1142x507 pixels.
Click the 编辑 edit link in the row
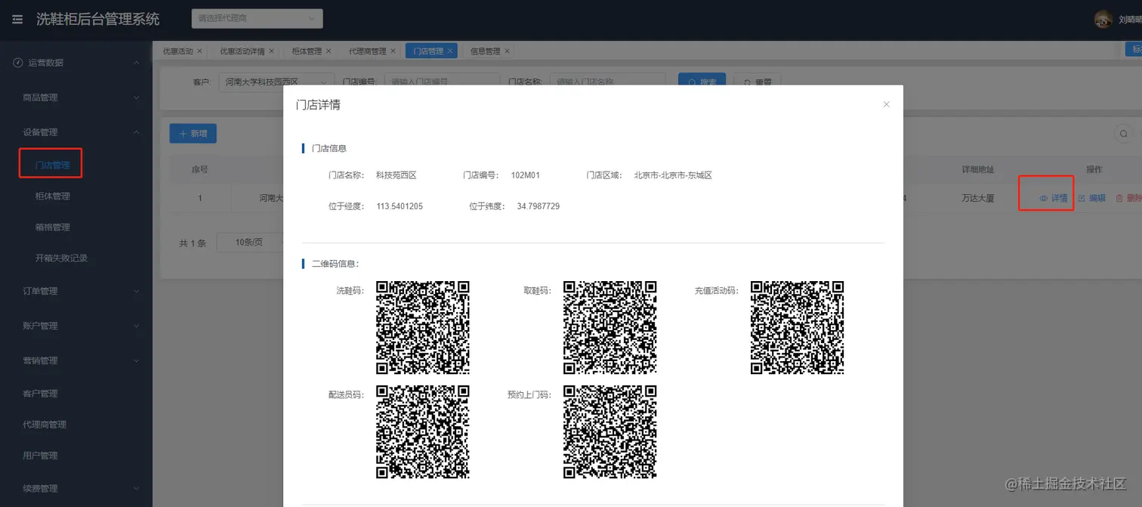pos(1091,198)
